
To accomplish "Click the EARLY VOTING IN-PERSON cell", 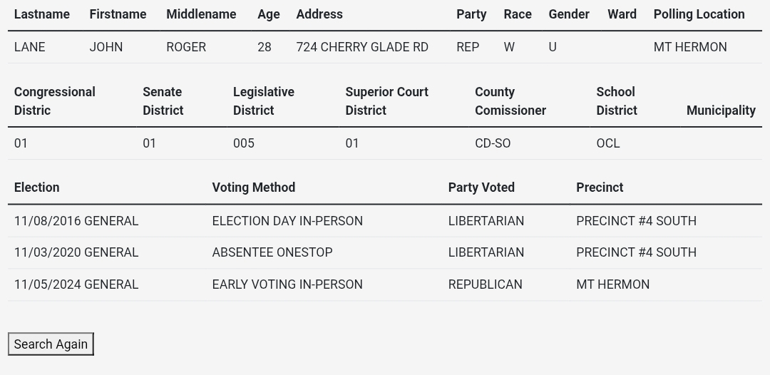I will [287, 284].
